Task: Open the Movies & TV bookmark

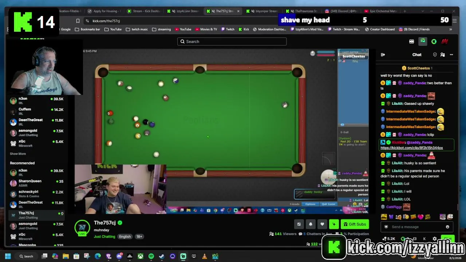Action: pos(206,29)
